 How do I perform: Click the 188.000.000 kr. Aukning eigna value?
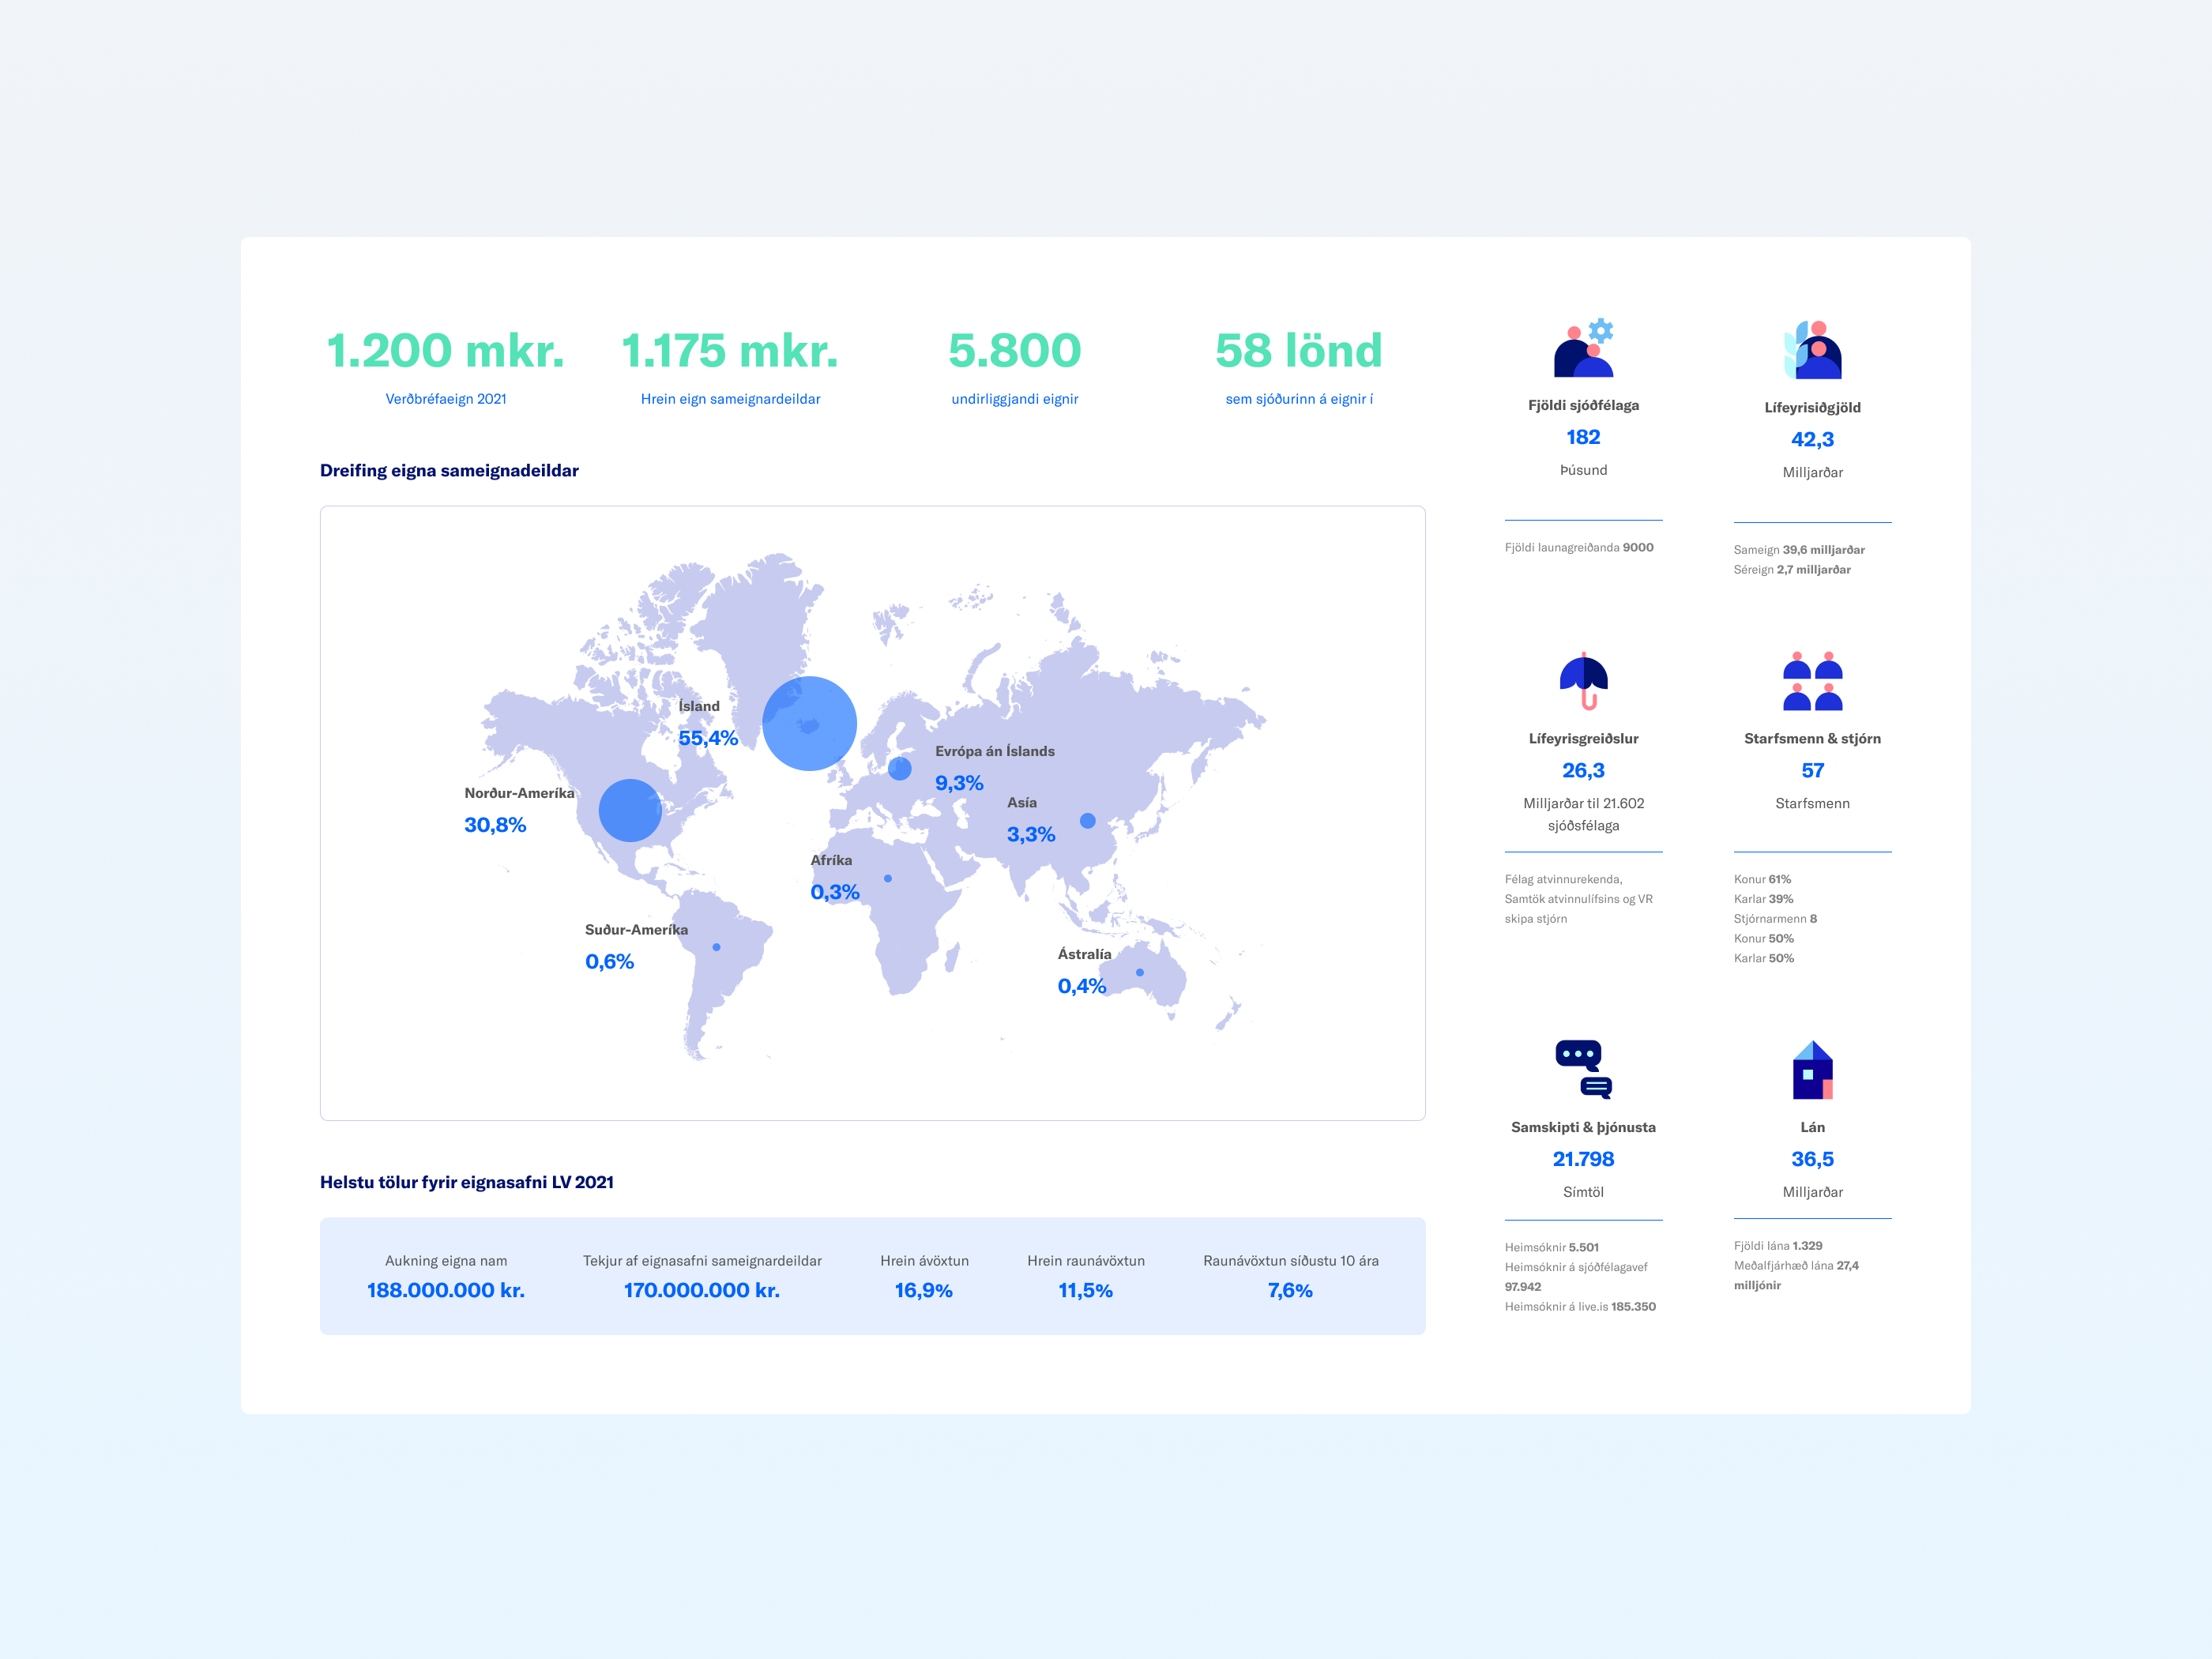pos(446,1290)
